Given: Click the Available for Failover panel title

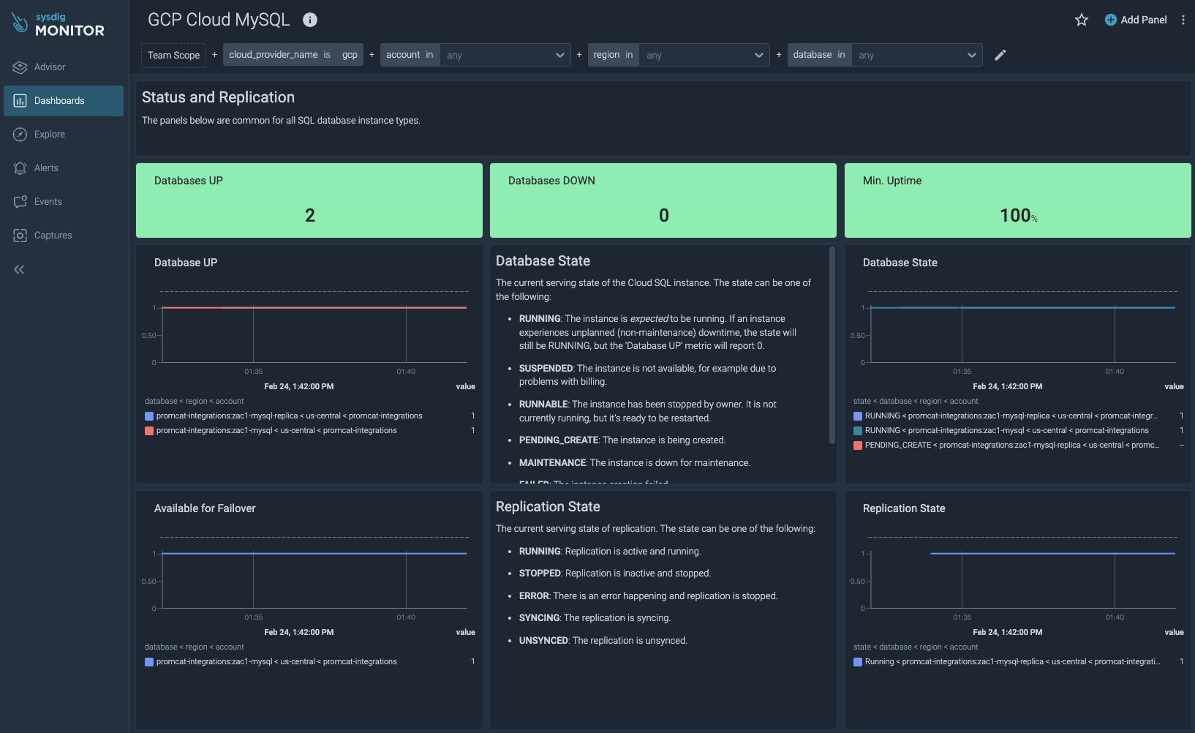Looking at the screenshot, I should pos(205,508).
